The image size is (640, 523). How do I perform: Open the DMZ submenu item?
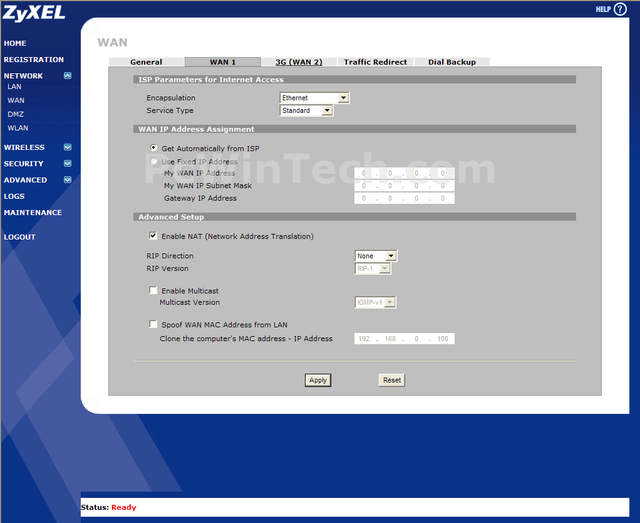[16, 114]
